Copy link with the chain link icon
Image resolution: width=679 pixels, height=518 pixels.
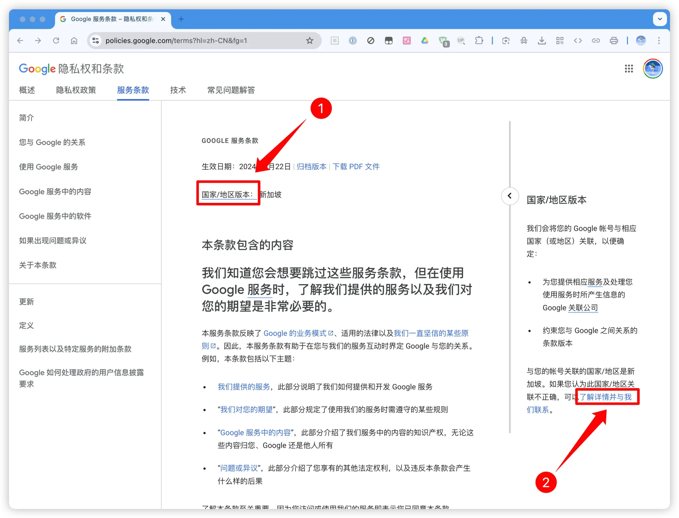596,40
